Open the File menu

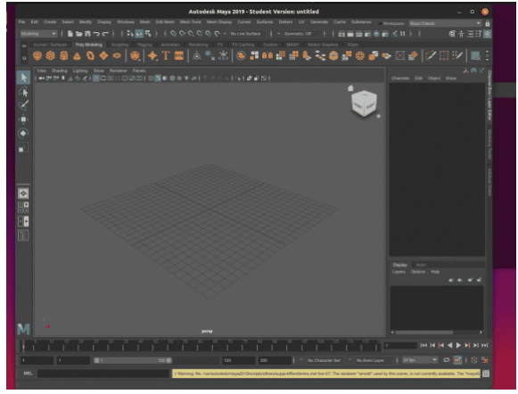pyautogui.click(x=21, y=21)
